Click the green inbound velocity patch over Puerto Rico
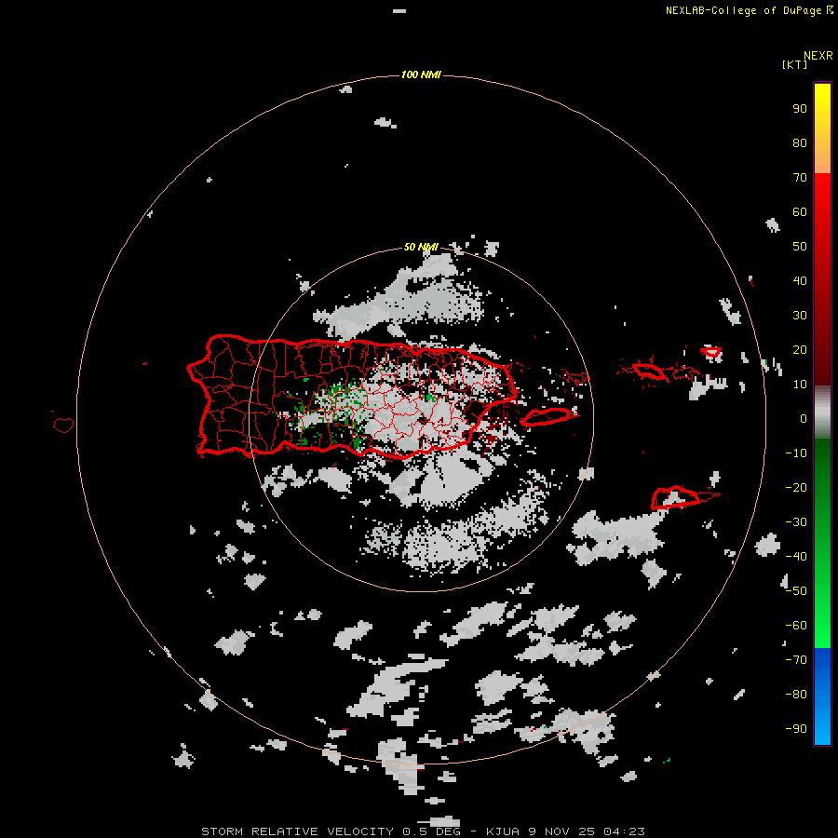Screen dimensions: 838x838 342,396
